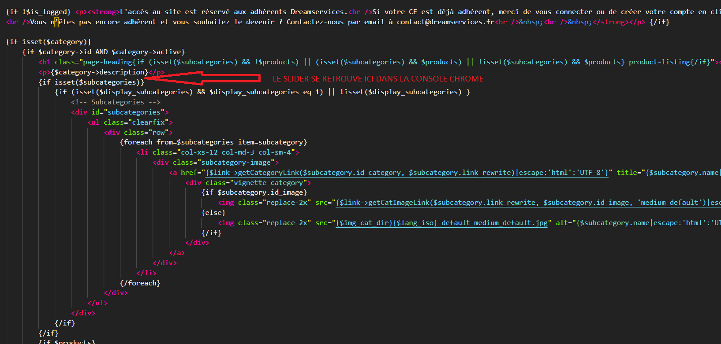The height and width of the screenshot is (344, 721).
Task: Click the underlined getCategoryLink href value
Action: [407, 173]
